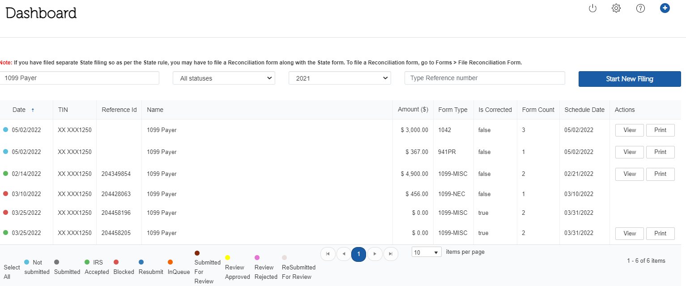Click the 1099 Payer filter field
686x286 pixels.
79,78
